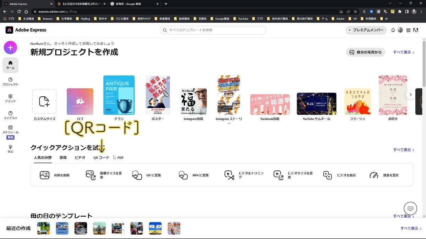Click the template search field
The width and height of the screenshot is (426, 239).
213,30
